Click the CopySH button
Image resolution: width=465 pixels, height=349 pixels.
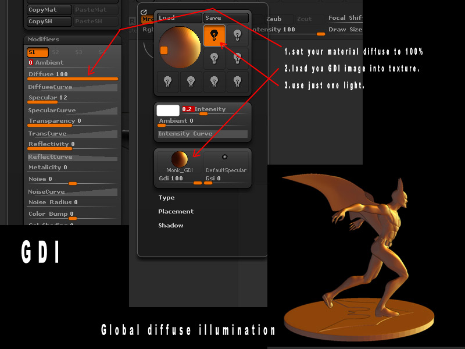(49, 22)
